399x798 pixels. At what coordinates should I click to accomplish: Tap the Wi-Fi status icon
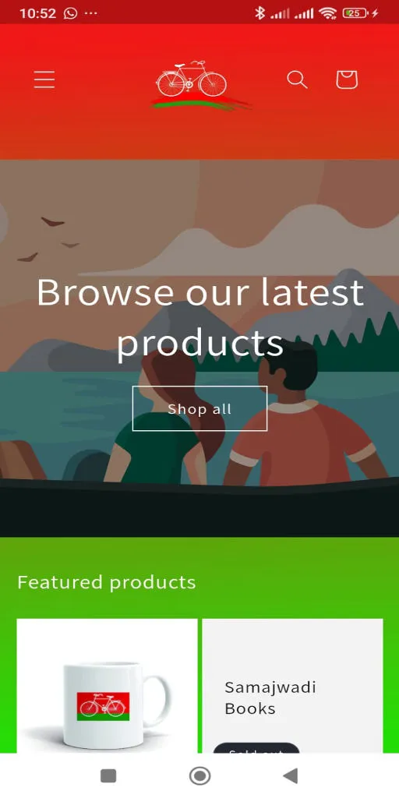tap(328, 12)
